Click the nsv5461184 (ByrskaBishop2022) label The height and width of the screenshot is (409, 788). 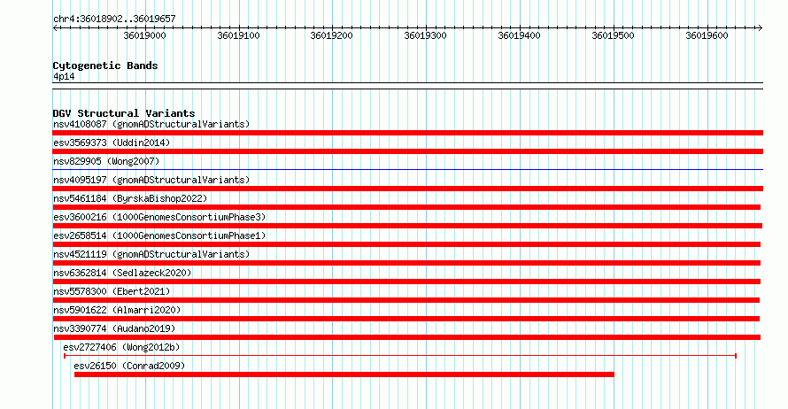pos(130,198)
